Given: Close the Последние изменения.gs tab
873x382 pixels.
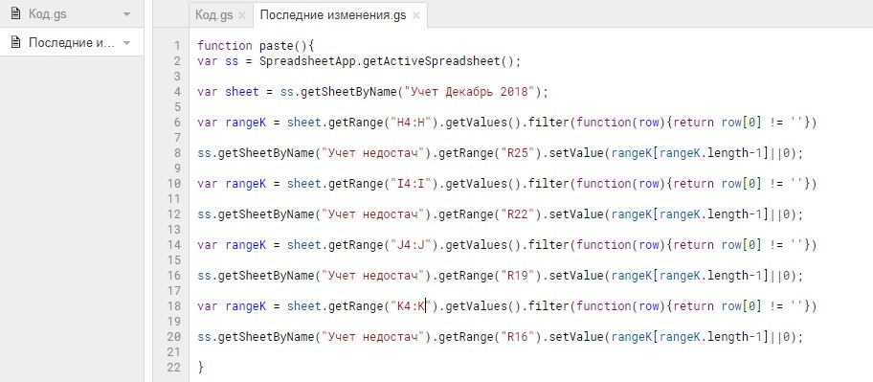Looking at the screenshot, I should tap(415, 15).
